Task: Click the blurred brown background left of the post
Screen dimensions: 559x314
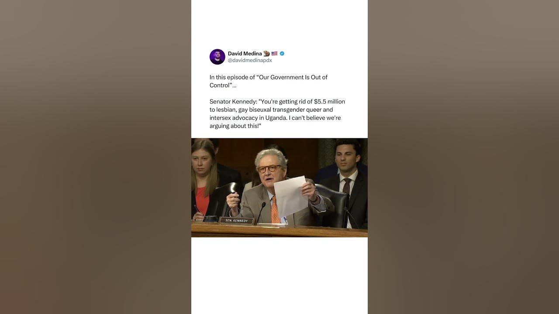Action: point(96,157)
